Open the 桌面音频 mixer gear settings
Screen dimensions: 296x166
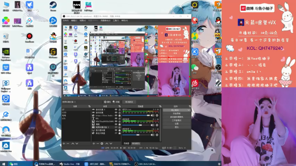(x=157, y=125)
